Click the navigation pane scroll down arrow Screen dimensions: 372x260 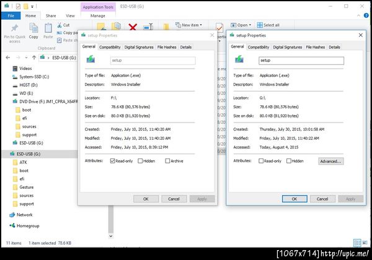point(111,236)
